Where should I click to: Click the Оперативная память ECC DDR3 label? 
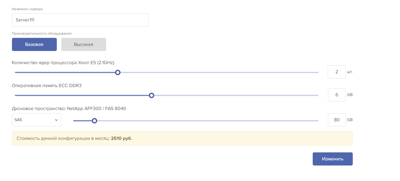click(x=47, y=86)
